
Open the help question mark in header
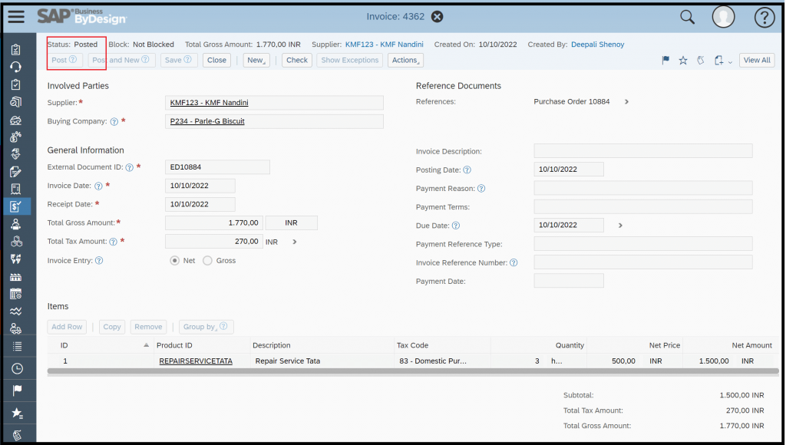[x=765, y=18]
